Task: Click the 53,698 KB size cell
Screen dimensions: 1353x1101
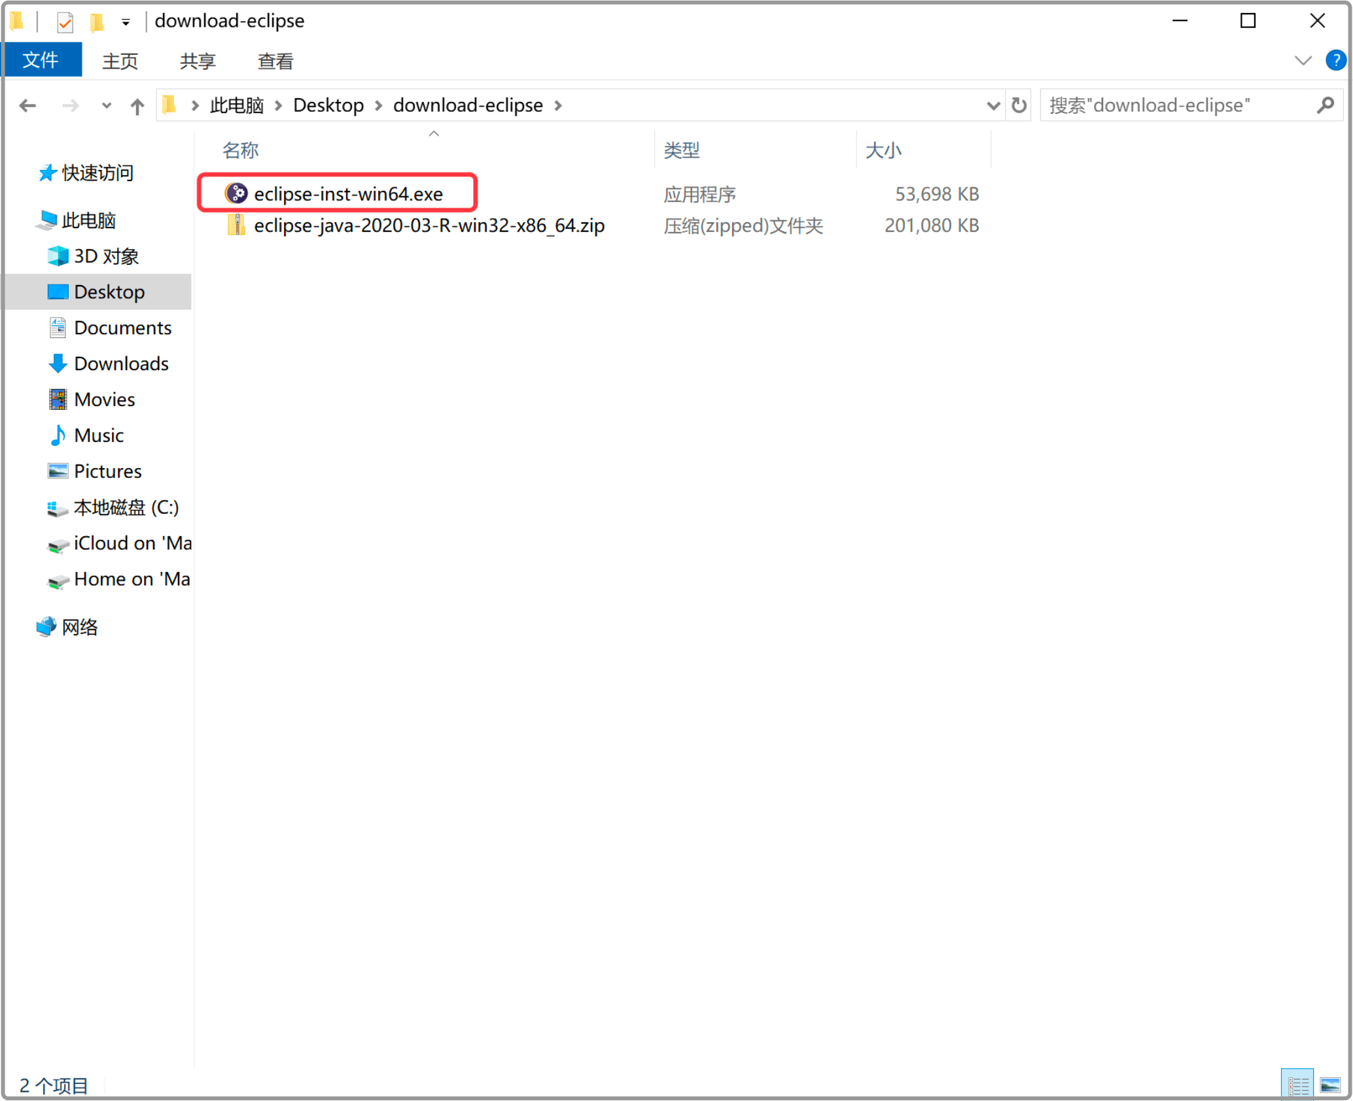Action: (937, 194)
